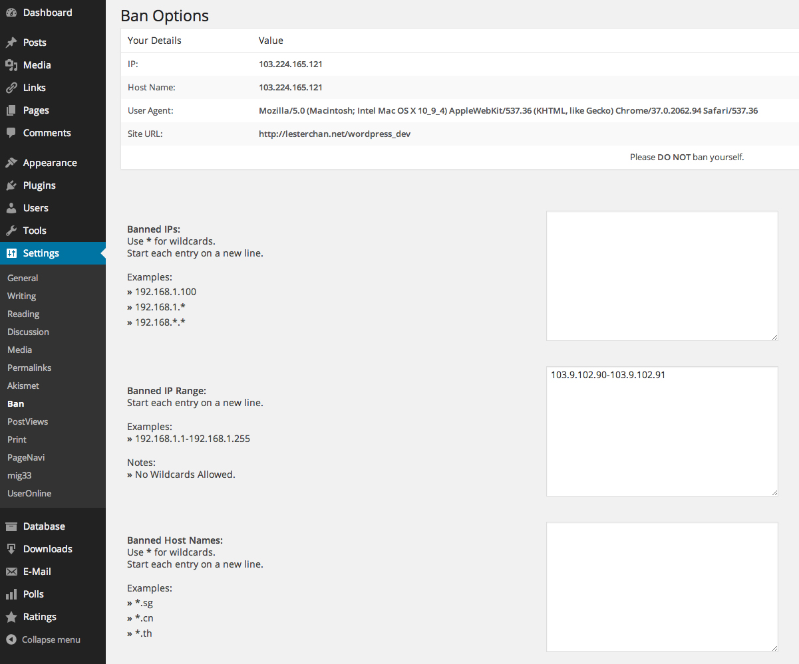The width and height of the screenshot is (799, 664).
Task: Click the Tools wrench icon
Action: pyautogui.click(x=11, y=231)
